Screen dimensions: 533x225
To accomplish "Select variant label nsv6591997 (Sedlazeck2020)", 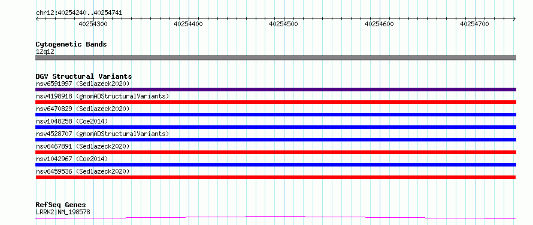I will tap(83, 84).
